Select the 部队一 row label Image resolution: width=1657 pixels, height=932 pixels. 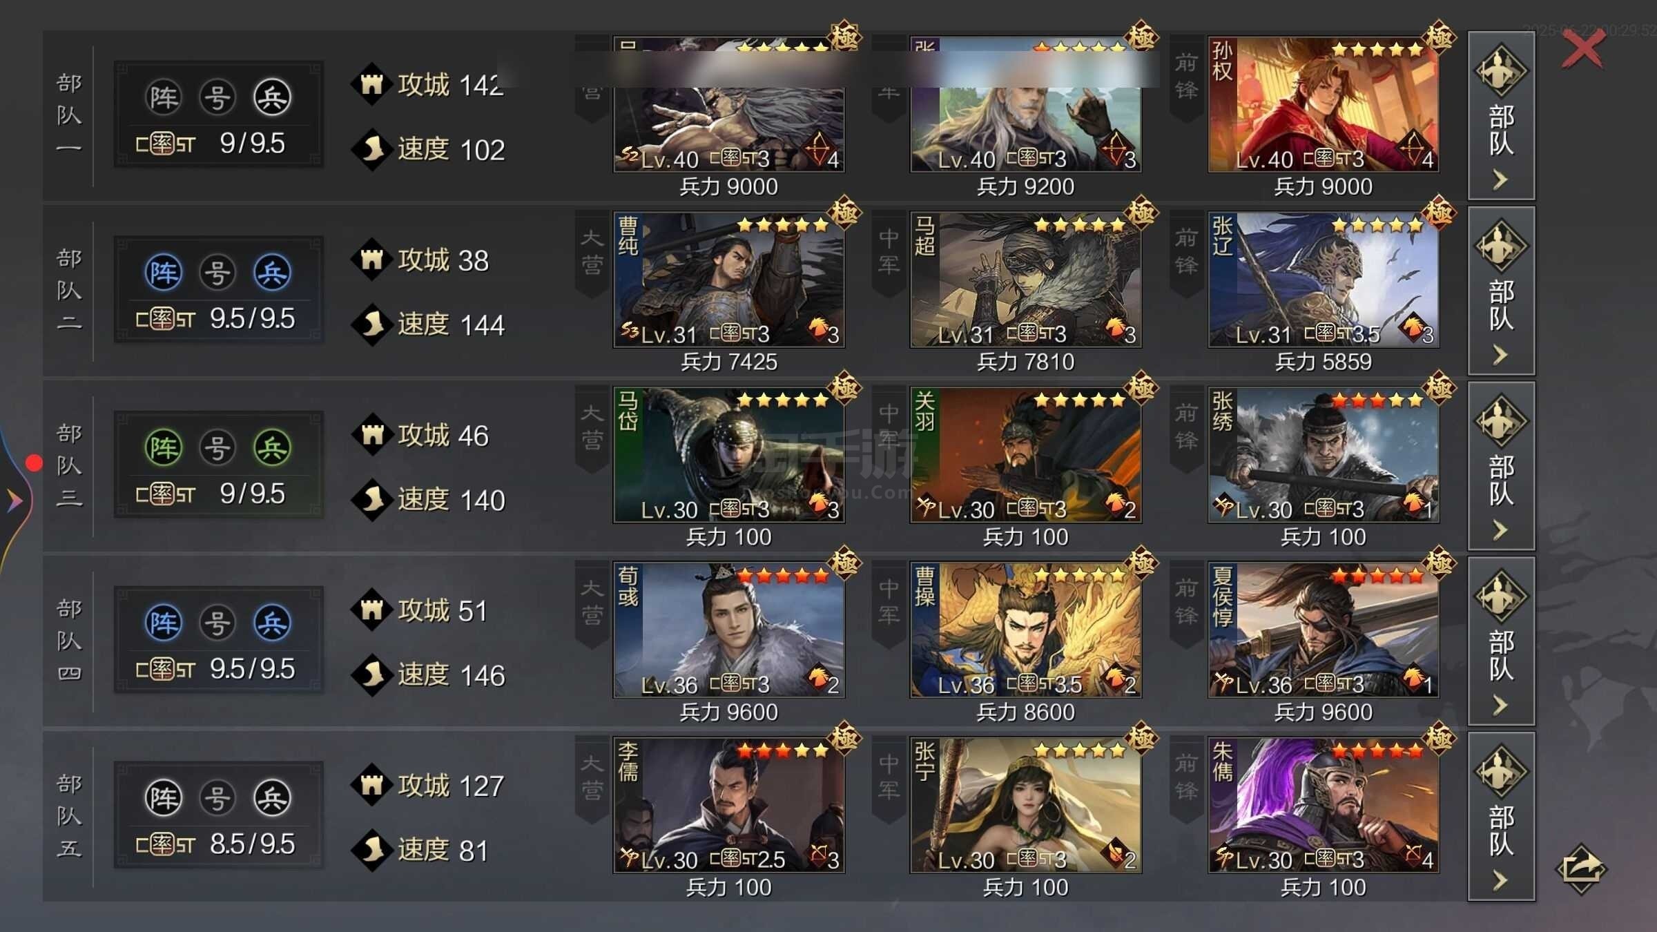click(x=69, y=115)
